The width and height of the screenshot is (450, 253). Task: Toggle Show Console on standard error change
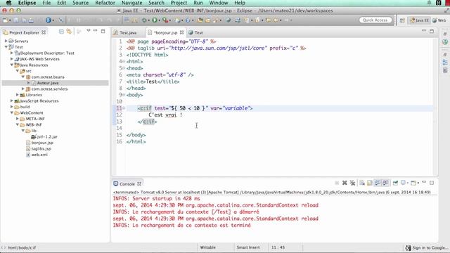[385, 183]
